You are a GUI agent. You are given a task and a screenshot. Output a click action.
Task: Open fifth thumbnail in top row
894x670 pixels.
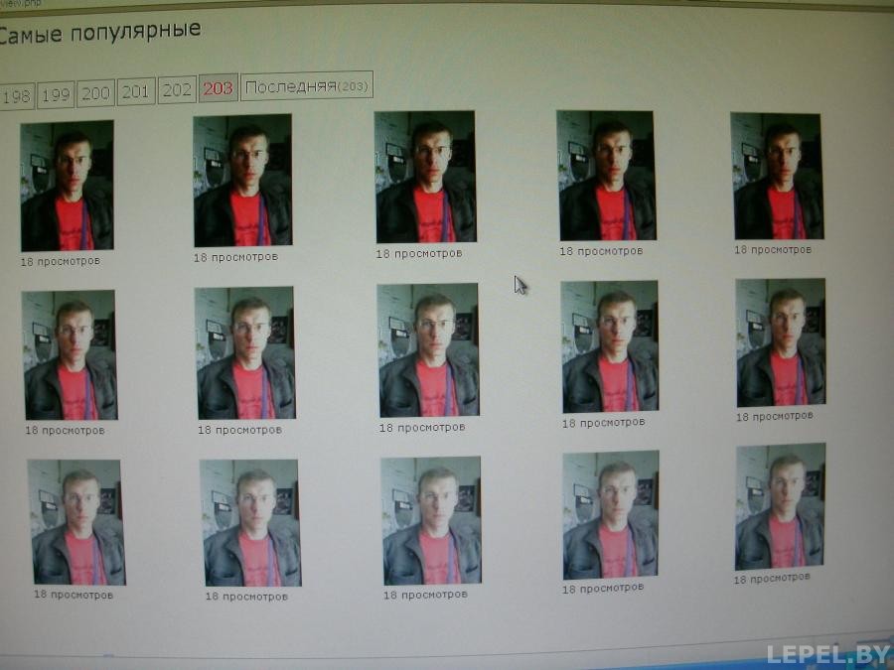pos(777,176)
